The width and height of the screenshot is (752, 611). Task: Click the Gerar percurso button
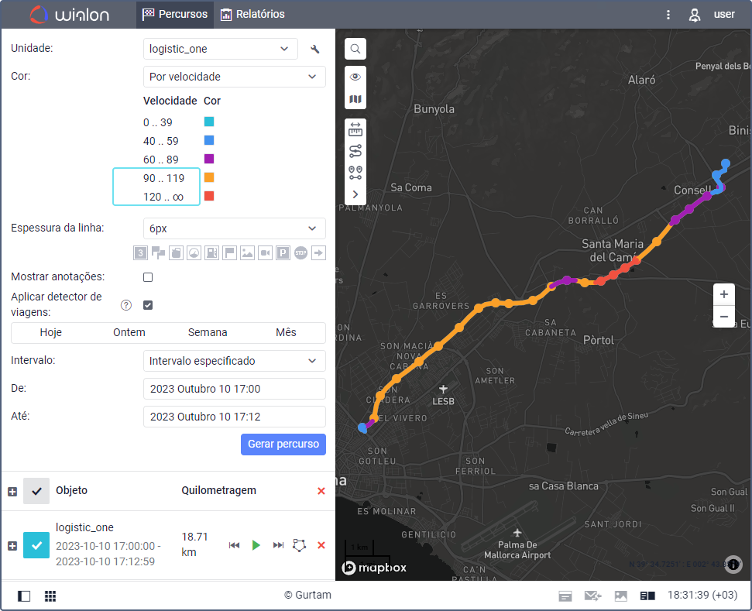tap(283, 445)
